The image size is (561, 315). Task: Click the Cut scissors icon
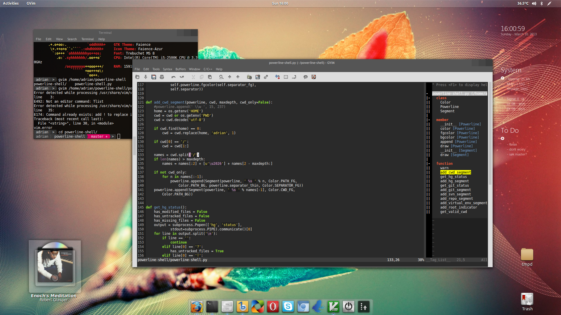click(193, 77)
